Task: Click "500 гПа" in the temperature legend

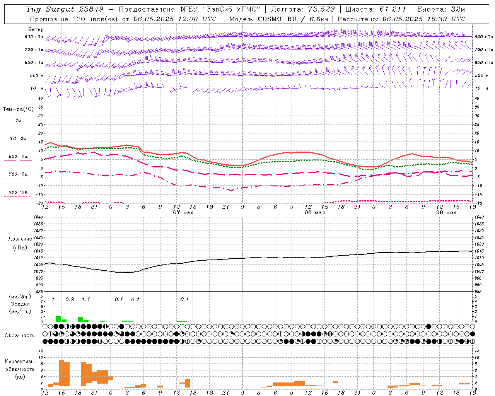Action: [18, 192]
